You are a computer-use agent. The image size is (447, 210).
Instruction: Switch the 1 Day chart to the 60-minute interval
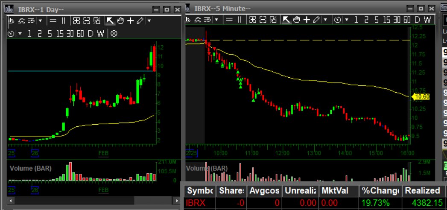[80, 34]
